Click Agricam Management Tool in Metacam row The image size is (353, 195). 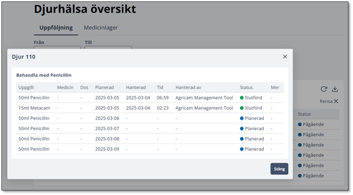pos(204,108)
